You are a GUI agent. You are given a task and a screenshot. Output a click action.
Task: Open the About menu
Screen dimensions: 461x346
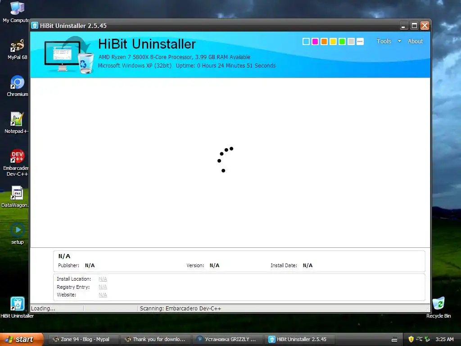[x=415, y=41]
